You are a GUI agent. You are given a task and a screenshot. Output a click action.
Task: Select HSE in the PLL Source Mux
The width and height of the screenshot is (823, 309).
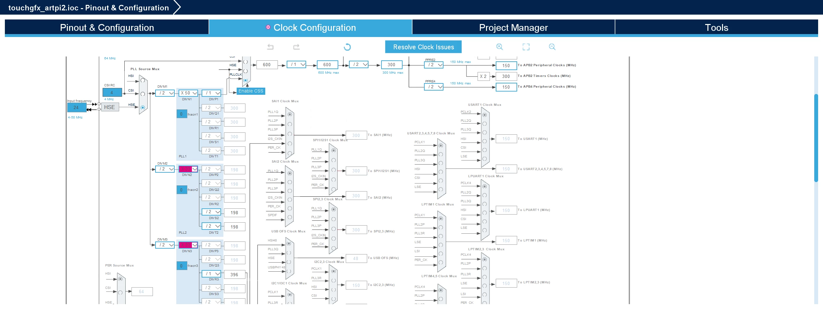(143, 107)
